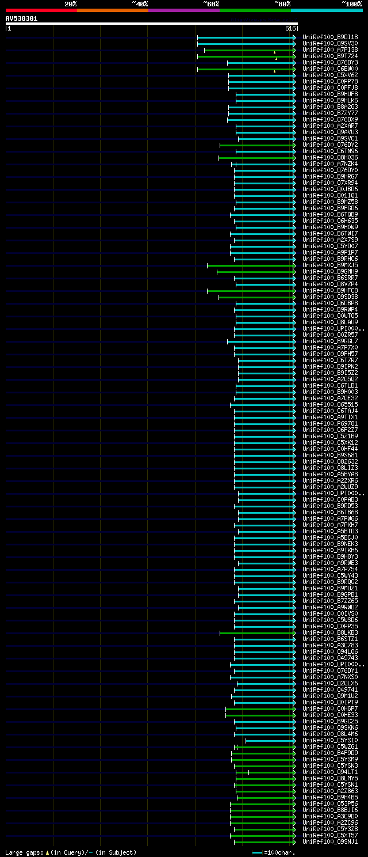The height and width of the screenshot is (857, 368).
Task: Click the purple ~60% identity legend segment
Action: pos(183,10)
